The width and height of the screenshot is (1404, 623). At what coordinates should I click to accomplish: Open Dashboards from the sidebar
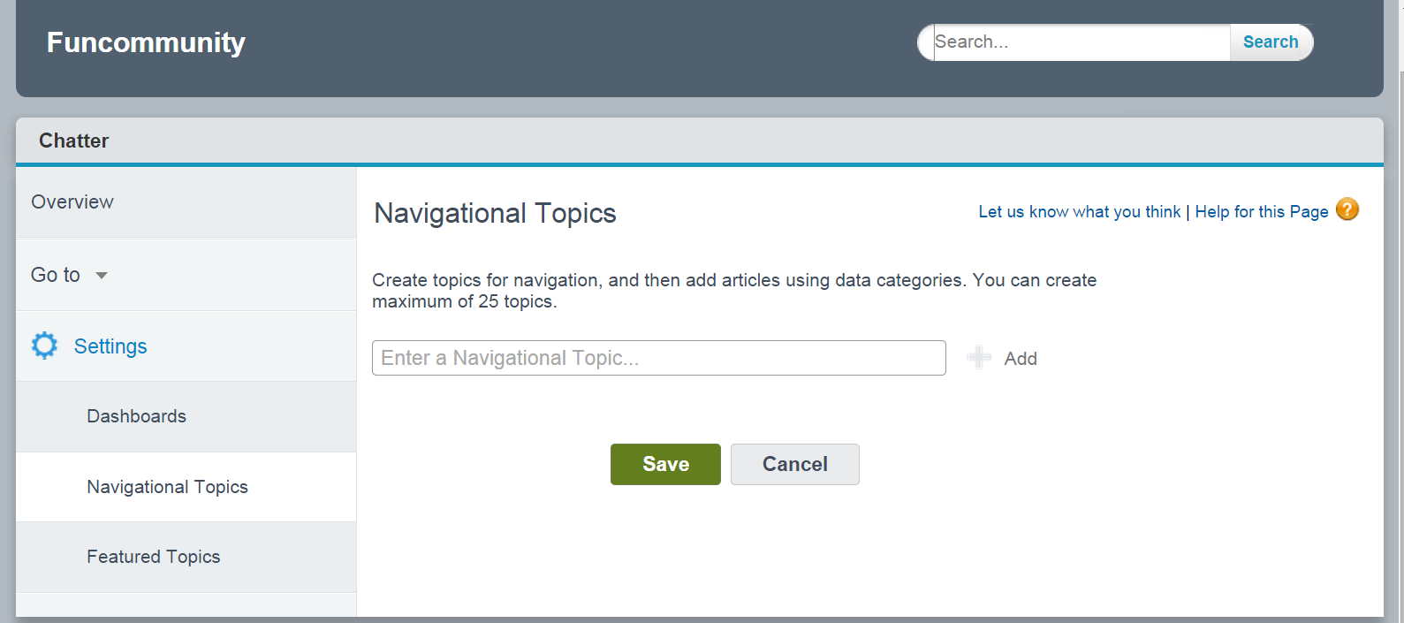point(136,416)
